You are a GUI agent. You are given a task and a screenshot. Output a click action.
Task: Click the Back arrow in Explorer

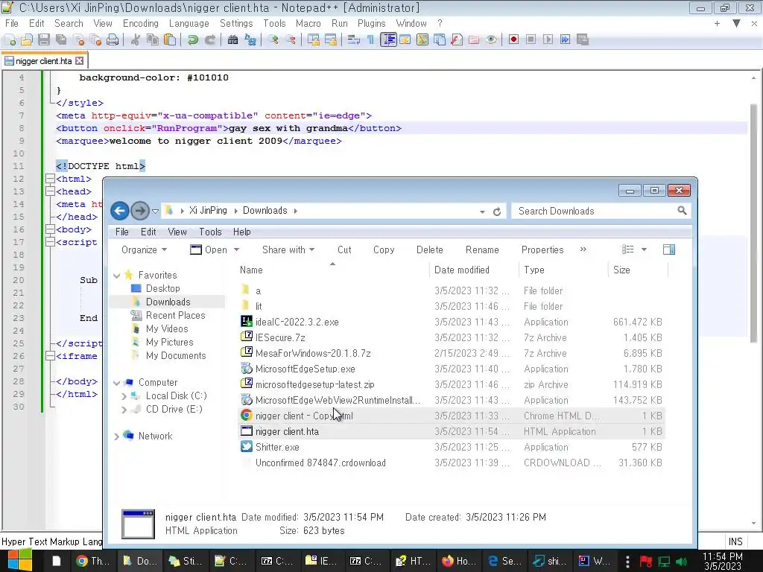(120, 211)
